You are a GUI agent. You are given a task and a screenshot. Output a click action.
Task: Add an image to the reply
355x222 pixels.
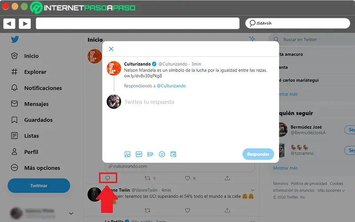(x=127, y=154)
